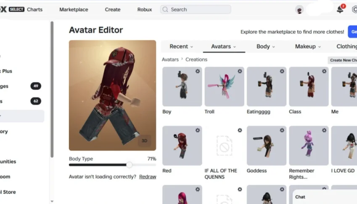Expand the Avatars dropdown tab
The height and width of the screenshot is (204, 357).
(x=224, y=46)
